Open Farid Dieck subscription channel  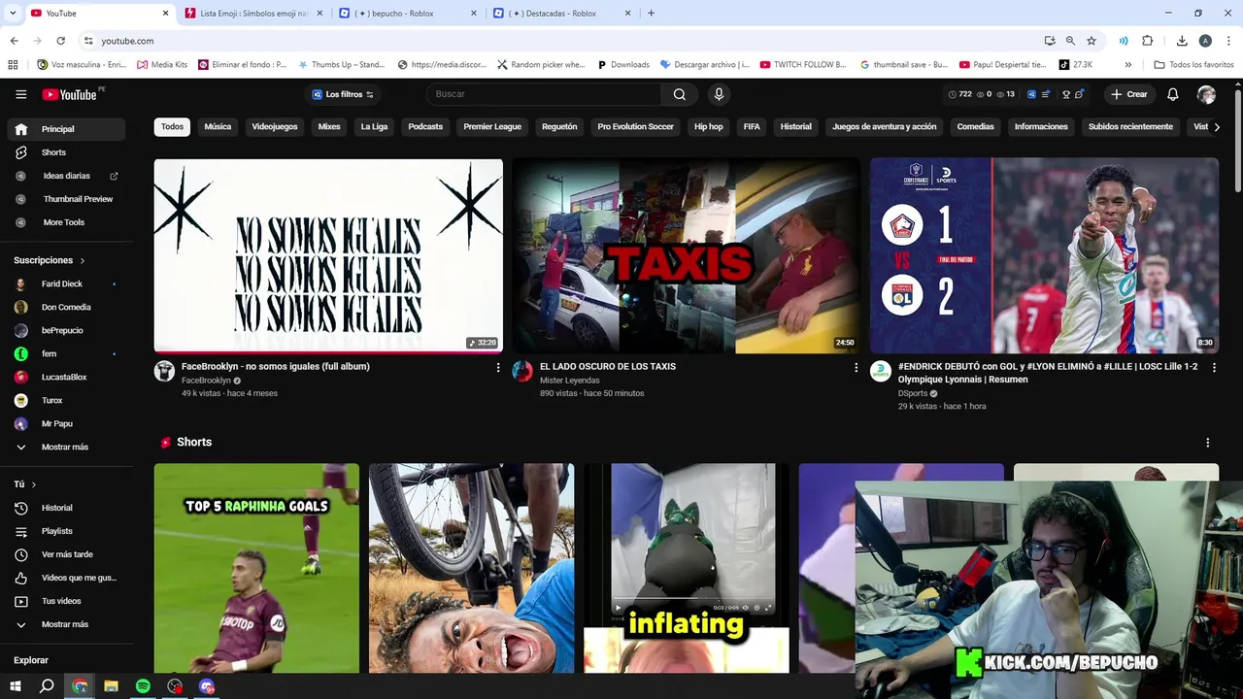[x=66, y=283]
